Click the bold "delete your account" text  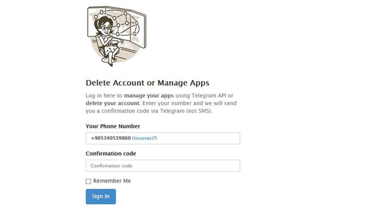click(112, 103)
